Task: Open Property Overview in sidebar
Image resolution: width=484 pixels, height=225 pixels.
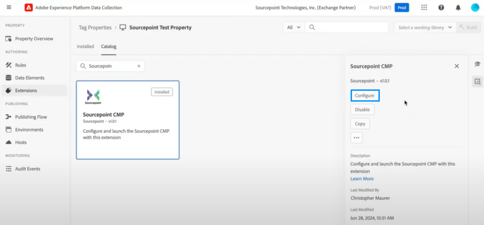Action: tap(34, 39)
